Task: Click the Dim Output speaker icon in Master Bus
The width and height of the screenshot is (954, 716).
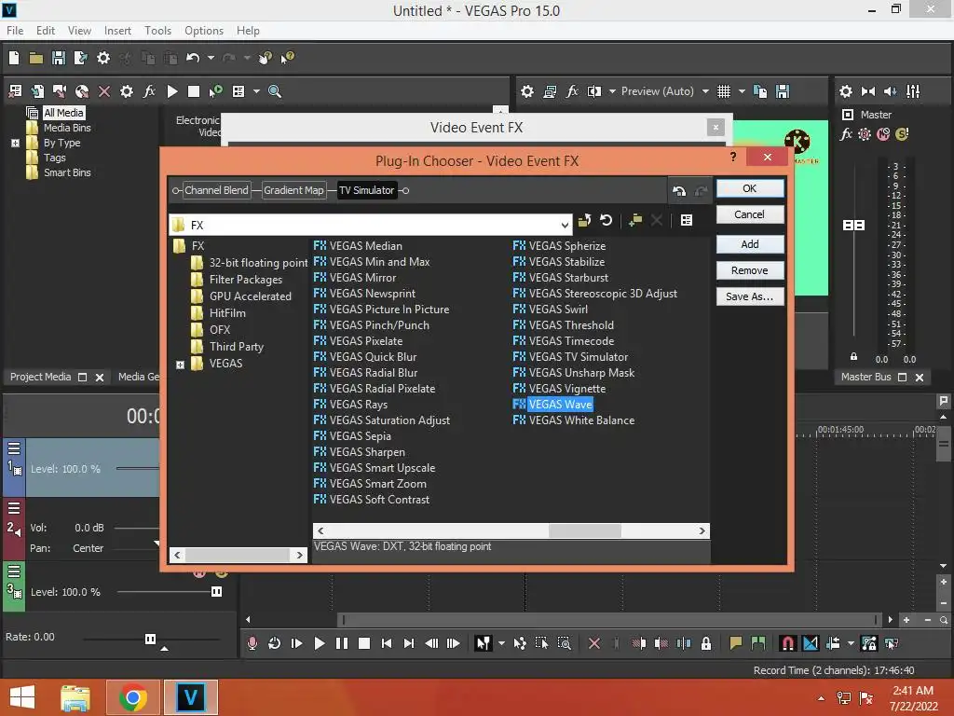Action: tap(890, 91)
